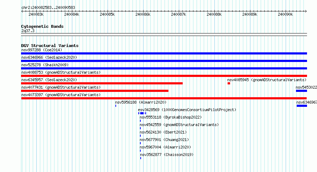This screenshot has width=317, height=172.
Task: Open the nsv525278 (Shaikh2009) label
Action: 45,65
